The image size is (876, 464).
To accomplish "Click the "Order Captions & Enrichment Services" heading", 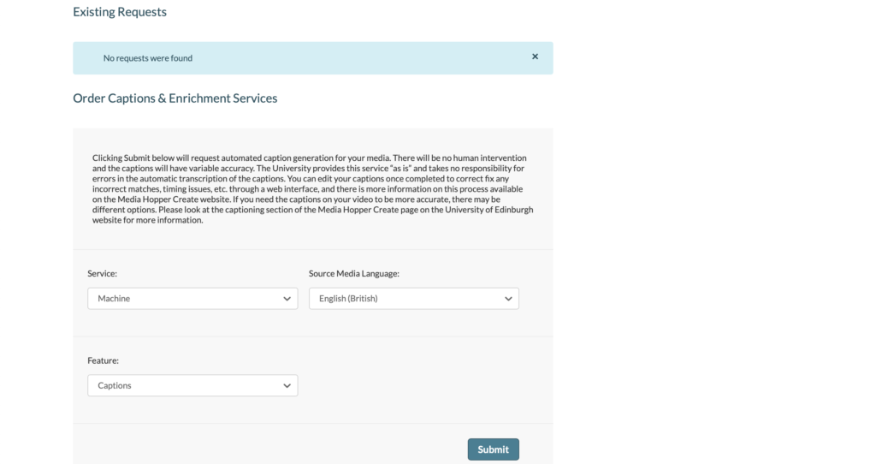I will click(x=175, y=98).
